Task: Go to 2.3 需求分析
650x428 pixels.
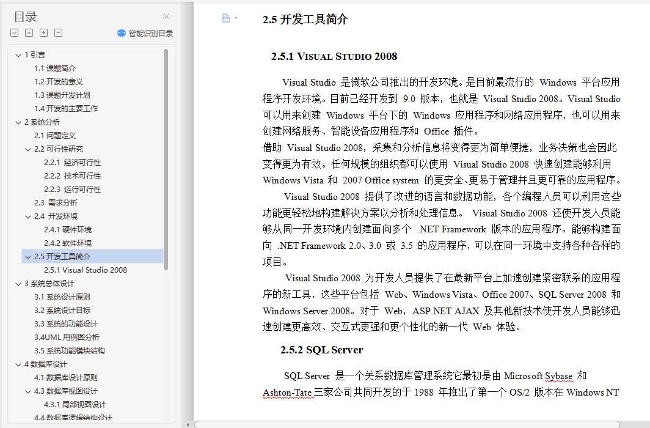Action: [x=56, y=202]
